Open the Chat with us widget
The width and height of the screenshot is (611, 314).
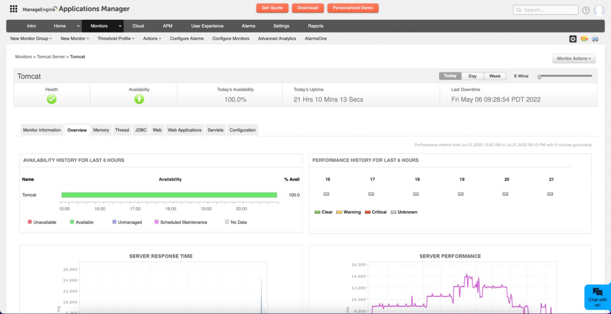pos(597,297)
